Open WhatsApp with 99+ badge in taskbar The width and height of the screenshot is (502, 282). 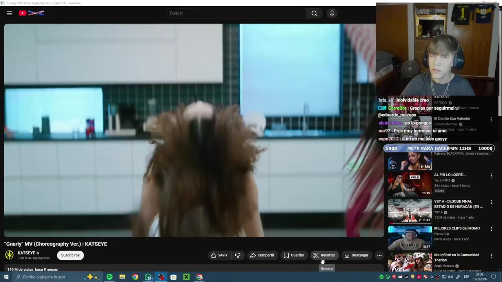click(x=148, y=277)
